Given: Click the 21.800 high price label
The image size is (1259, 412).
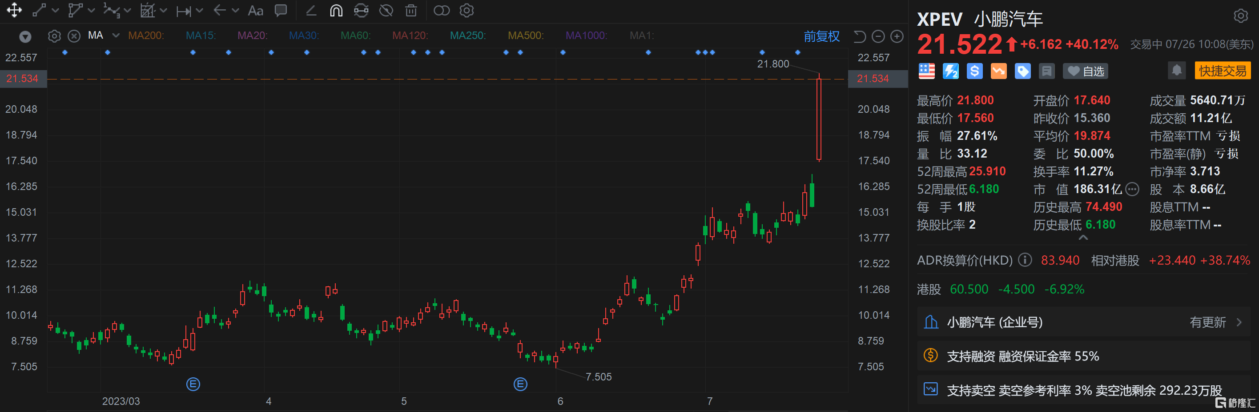Looking at the screenshot, I should 773,64.
